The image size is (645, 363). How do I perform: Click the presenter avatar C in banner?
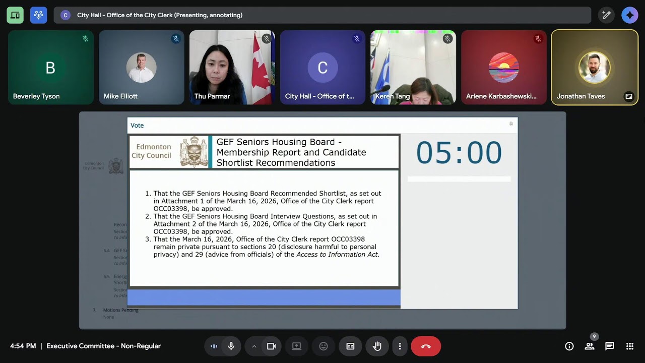pyautogui.click(x=66, y=15)
